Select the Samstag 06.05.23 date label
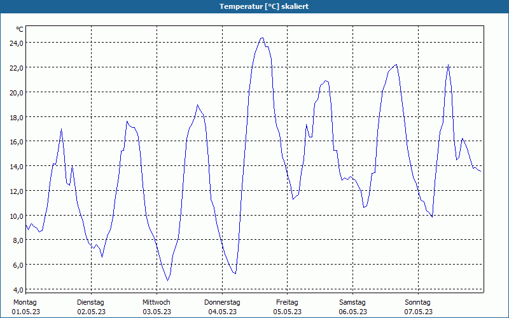This screenshot has height=318, width=509. click(353, 307)
